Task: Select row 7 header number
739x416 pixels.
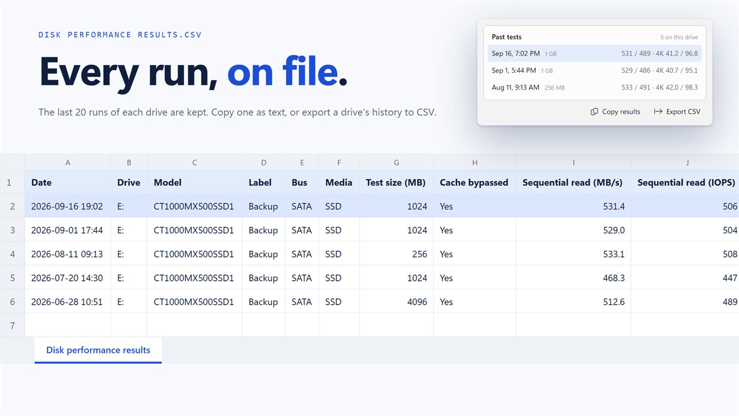Action: 12,326
